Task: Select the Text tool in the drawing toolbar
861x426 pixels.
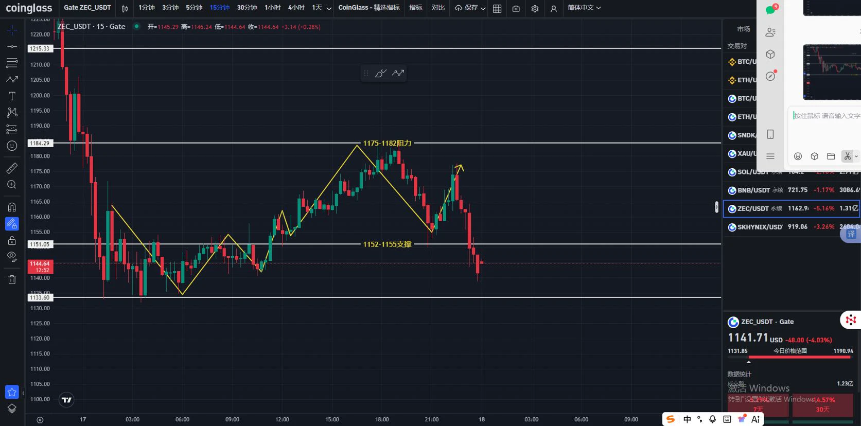Action: coord(12,96)
